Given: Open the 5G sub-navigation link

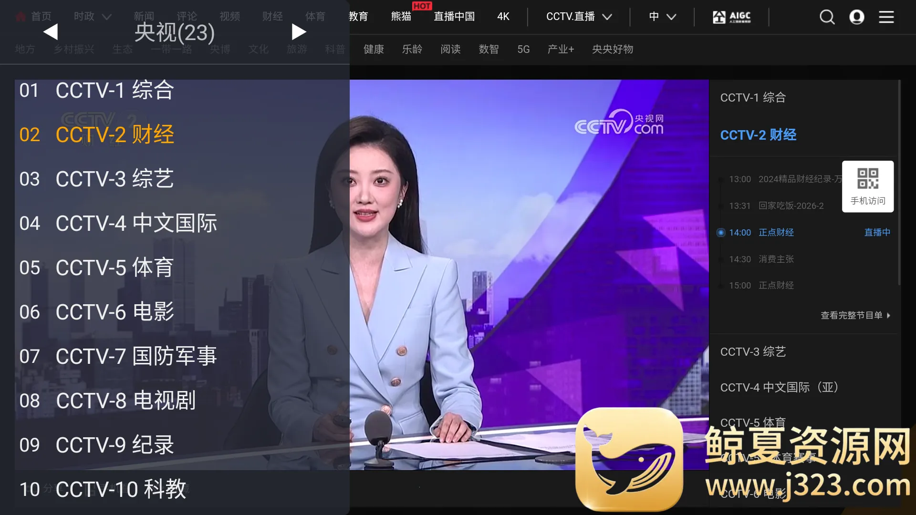Looking at the screenshot, I should (x=523, y=49).
